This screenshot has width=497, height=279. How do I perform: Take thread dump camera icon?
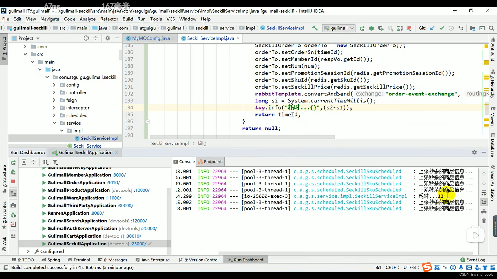(x=13, y=205)
